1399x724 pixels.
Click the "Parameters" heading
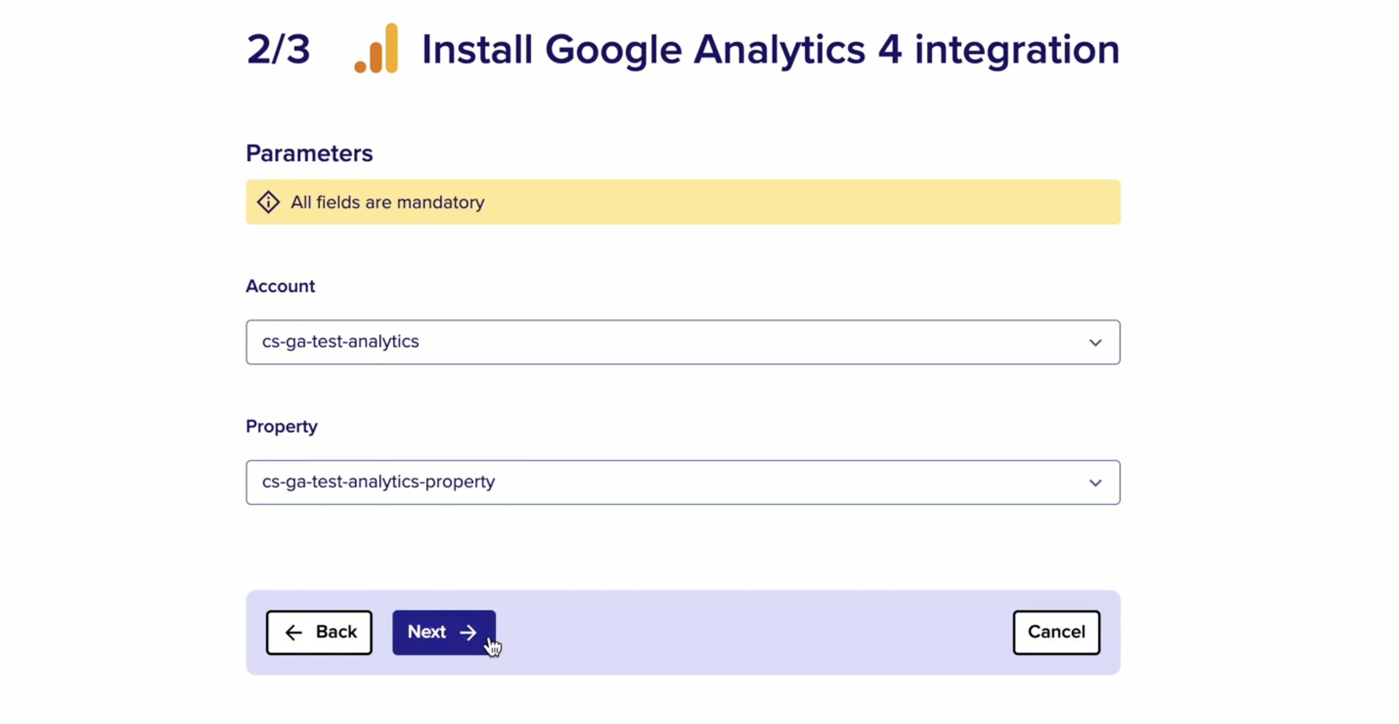tap(309, 153)
